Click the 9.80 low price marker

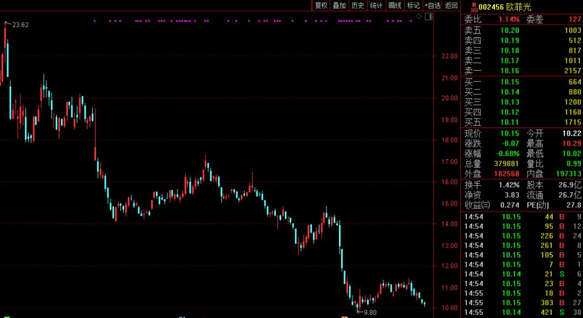click(x=370, y=313)
